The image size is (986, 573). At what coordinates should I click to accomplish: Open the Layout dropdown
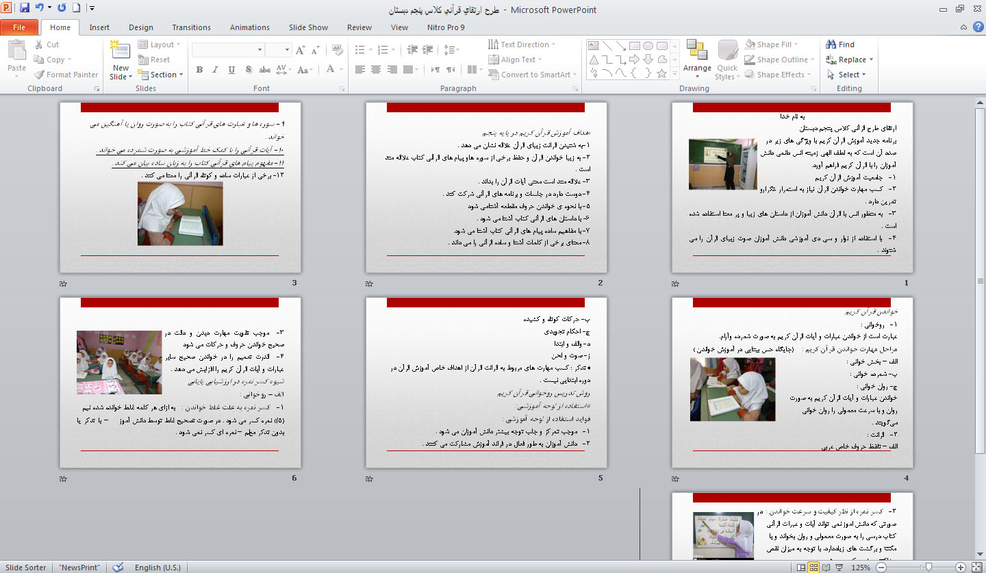[159, 44]
